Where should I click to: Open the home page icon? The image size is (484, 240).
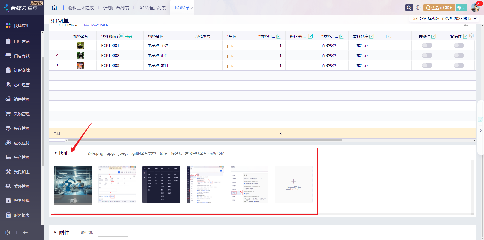click(x=54, y=8)
